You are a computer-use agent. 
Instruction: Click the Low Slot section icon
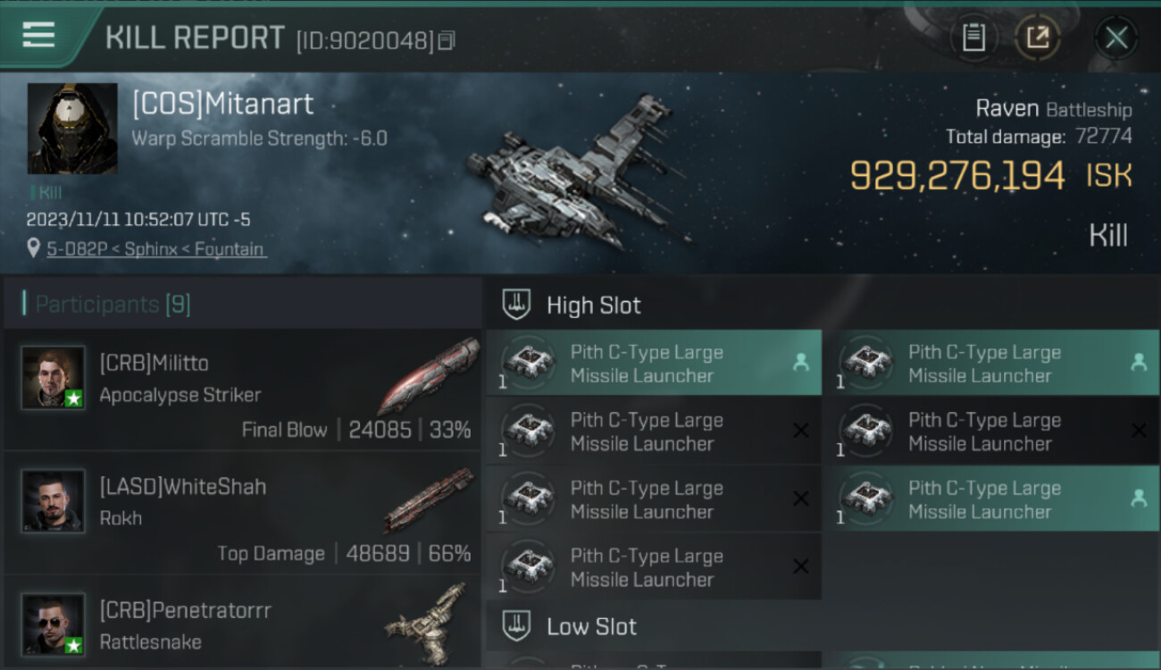(x=516, y=625)
